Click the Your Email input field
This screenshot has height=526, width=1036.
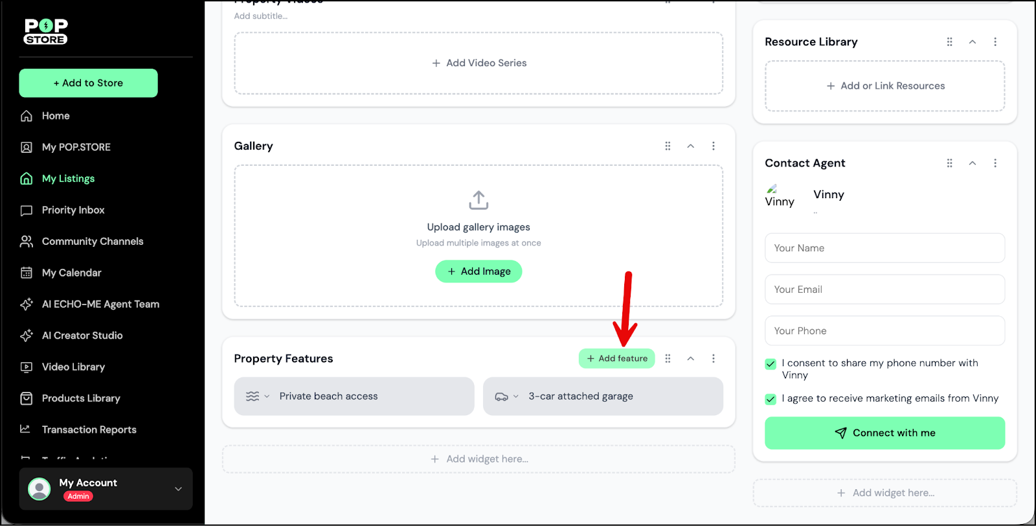pos(884,290)
